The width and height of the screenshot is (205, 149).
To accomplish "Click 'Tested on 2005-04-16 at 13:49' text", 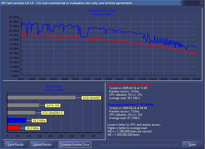I will (x=128, y=88).
